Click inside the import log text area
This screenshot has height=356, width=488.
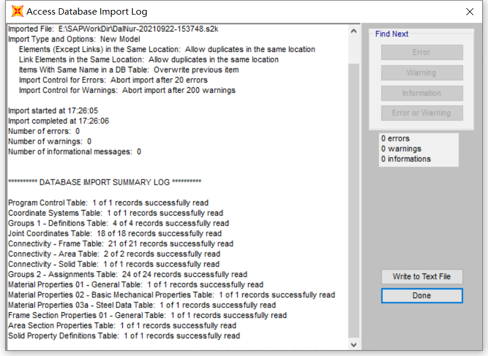(176, 175)
